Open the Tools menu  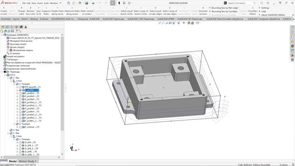tap(46, 3)
